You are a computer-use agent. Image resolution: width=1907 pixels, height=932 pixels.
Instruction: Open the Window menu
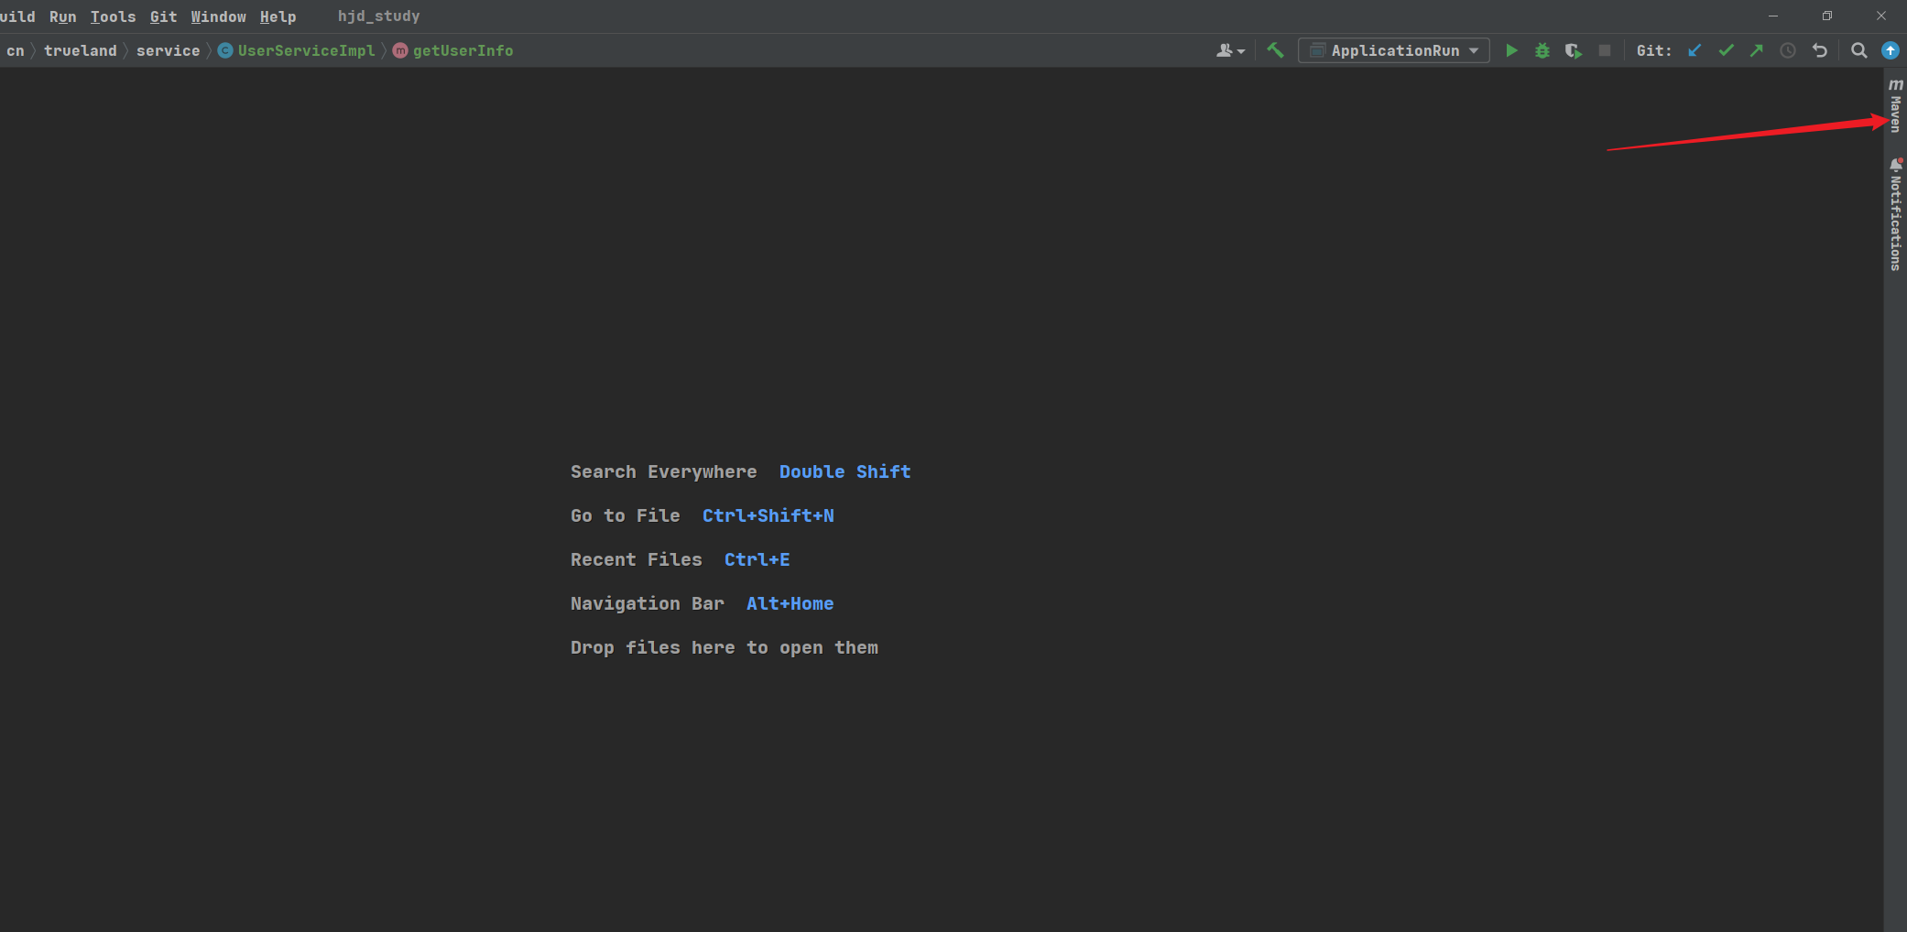[x=218, y=16]
